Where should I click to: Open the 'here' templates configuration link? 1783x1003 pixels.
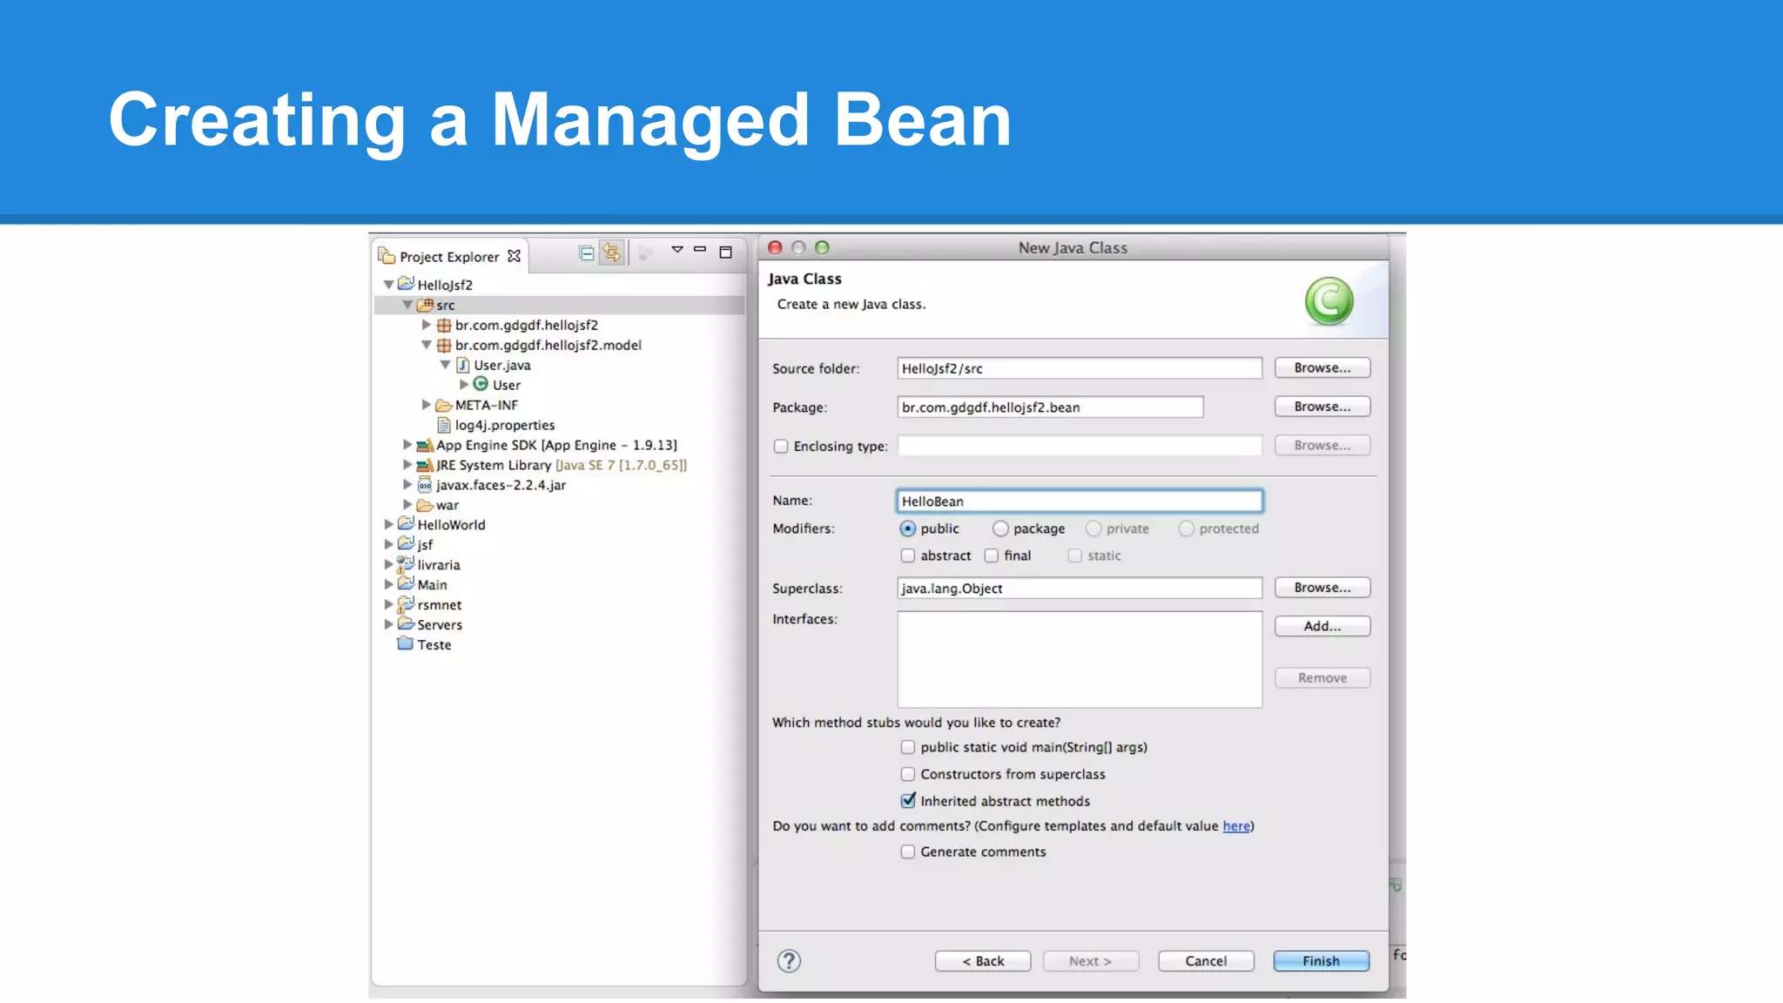tap(1236, 826)
